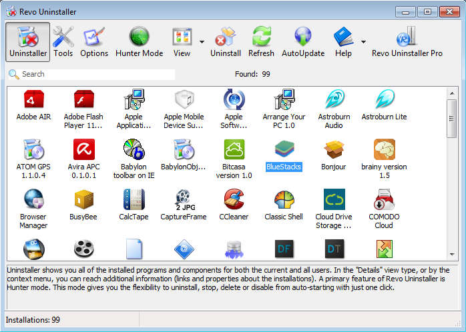Click the Uninstall toolbar button
Image resolution: width=466 pixels, height=332 pixels.
point(226,41)
